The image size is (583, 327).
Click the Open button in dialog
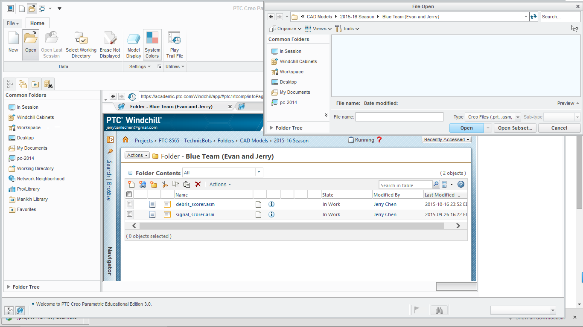point(466,128)
